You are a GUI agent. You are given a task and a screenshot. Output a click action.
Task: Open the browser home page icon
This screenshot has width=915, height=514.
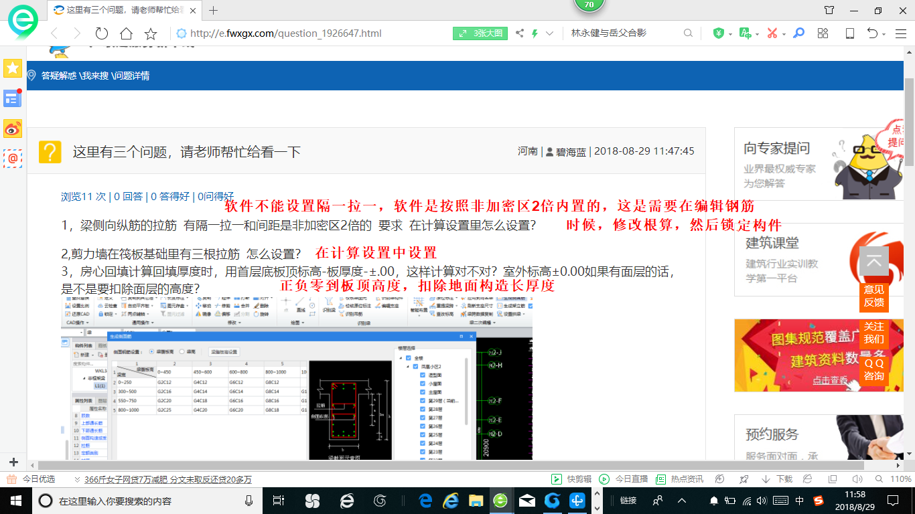tap(126, 33)
